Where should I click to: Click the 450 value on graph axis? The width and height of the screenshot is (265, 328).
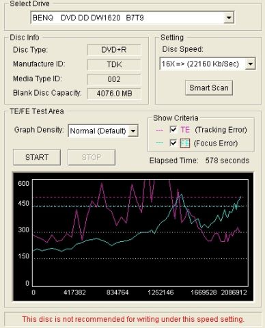point(24,203)
